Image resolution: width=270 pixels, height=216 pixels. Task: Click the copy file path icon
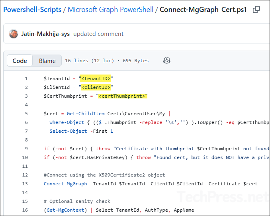[257, 10]
